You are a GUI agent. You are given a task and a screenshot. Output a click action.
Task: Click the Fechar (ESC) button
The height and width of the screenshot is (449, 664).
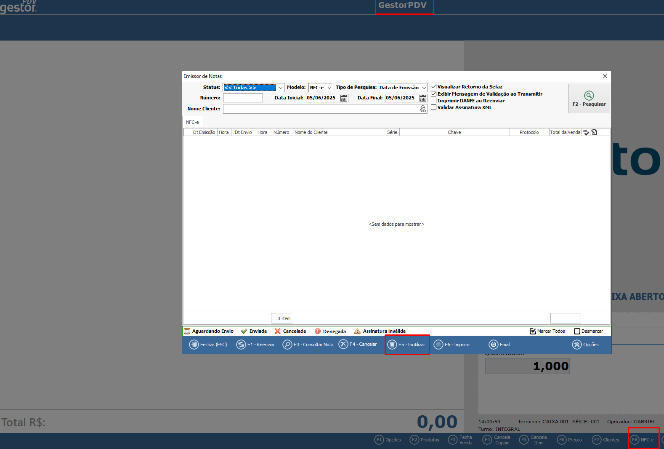tap(208, 345)
